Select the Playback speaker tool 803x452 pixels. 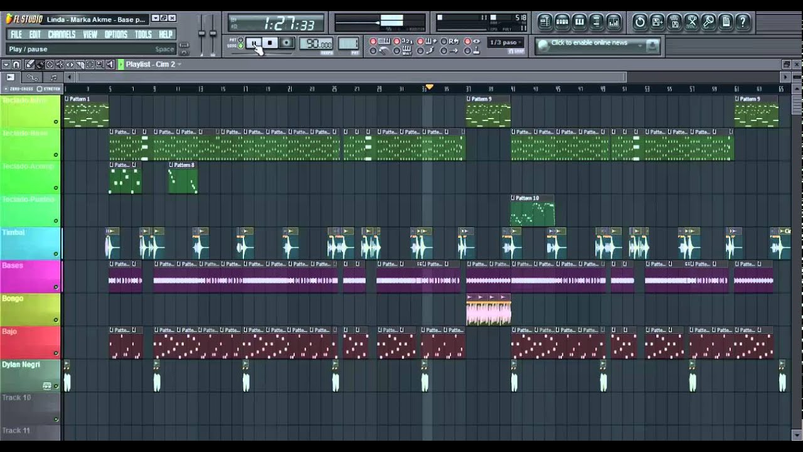tap(110, 64)
